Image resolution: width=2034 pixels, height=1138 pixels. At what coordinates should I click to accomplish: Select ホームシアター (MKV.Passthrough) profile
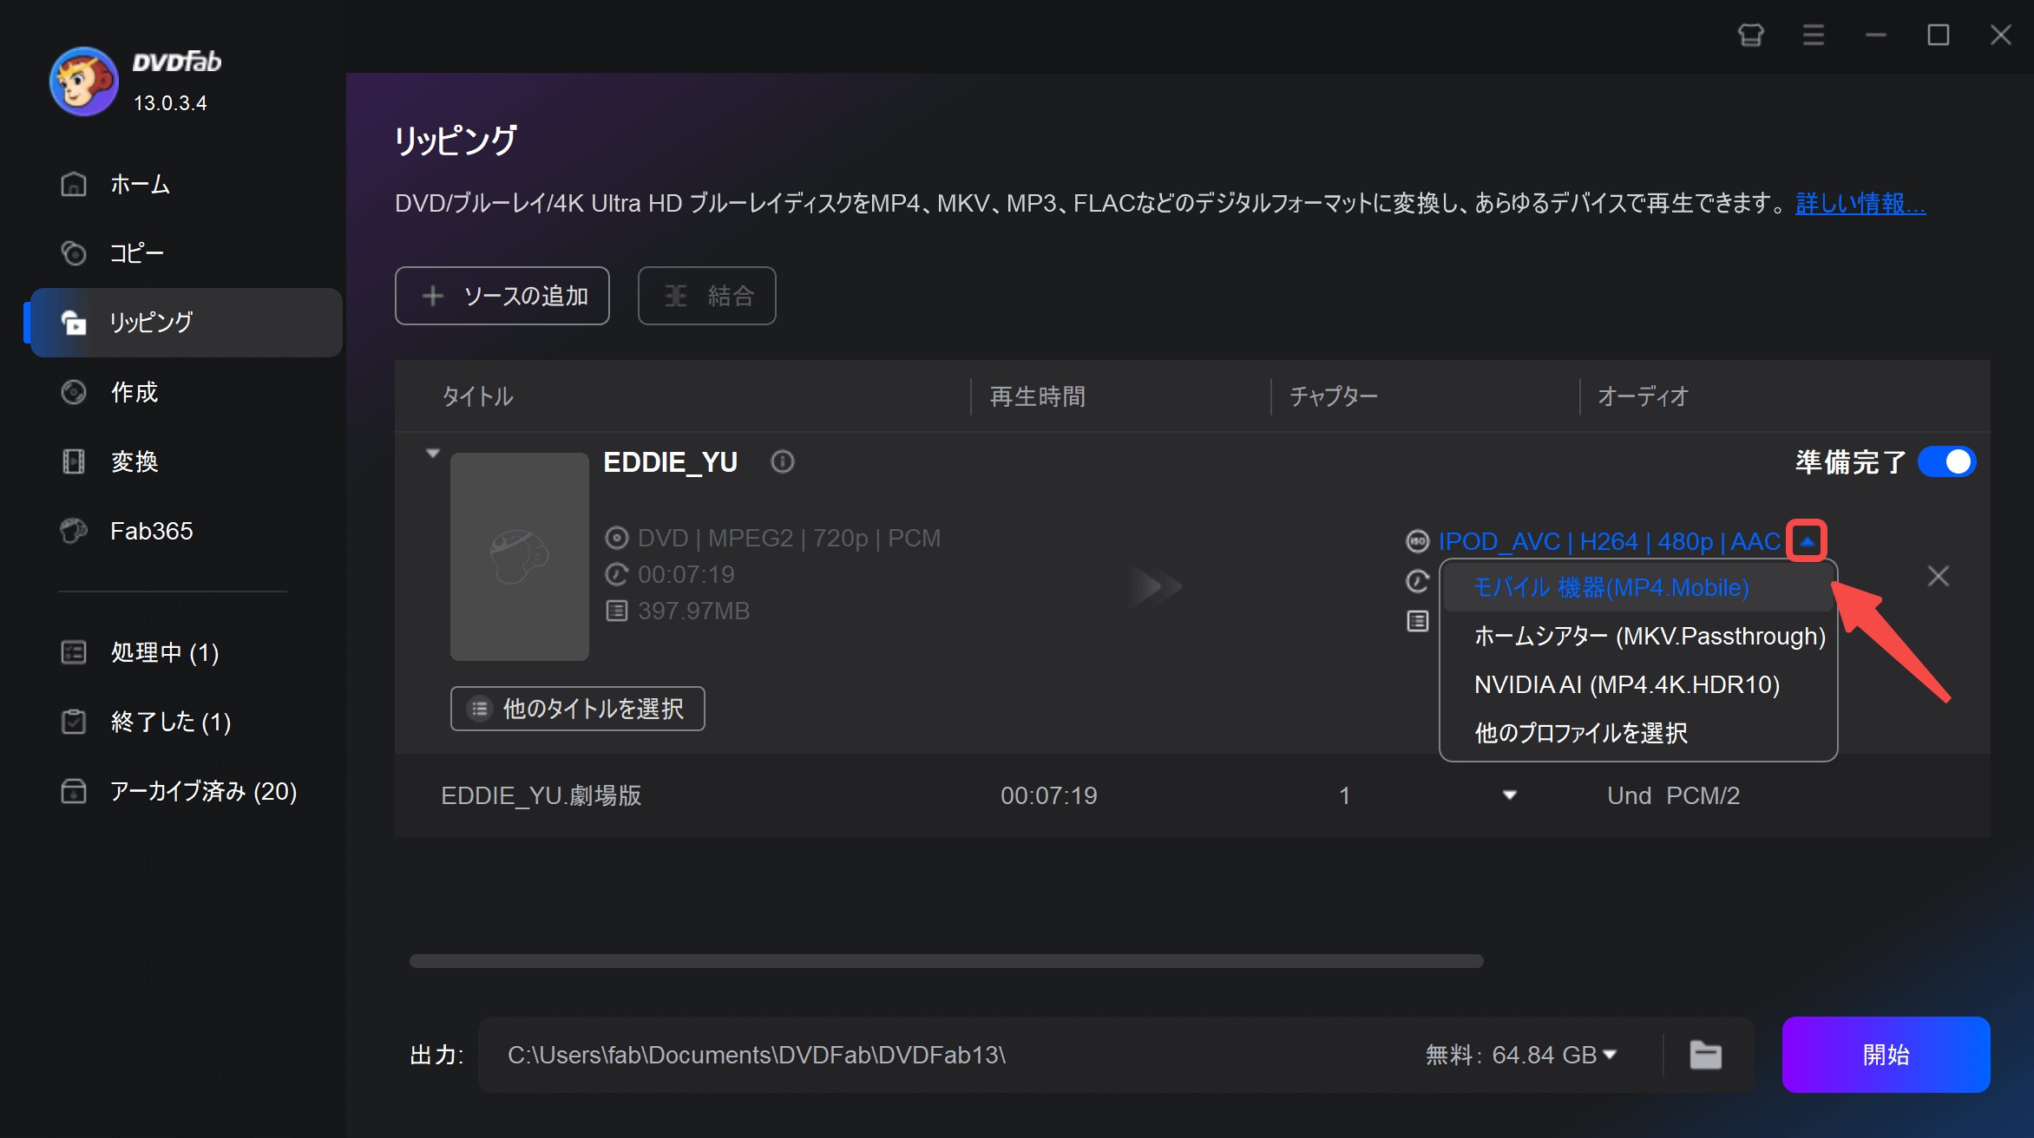(x=1638, y=636)
